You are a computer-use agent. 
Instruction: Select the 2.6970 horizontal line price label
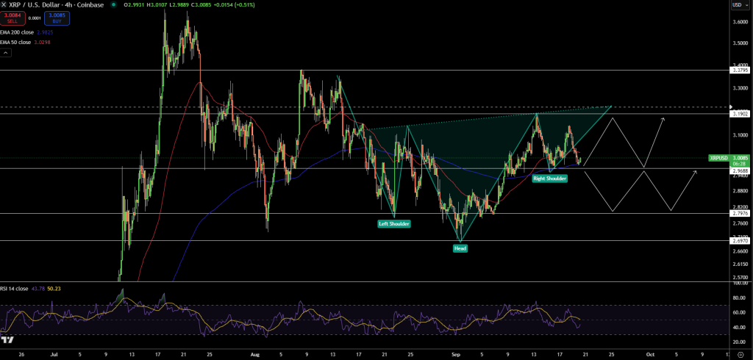coord(738,241)
